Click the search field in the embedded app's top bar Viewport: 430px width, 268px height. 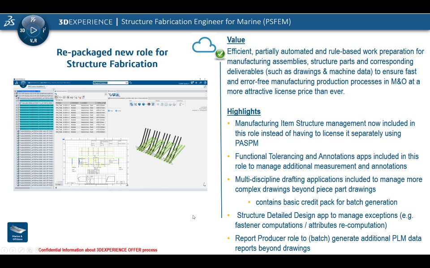[x=116, y=83]
